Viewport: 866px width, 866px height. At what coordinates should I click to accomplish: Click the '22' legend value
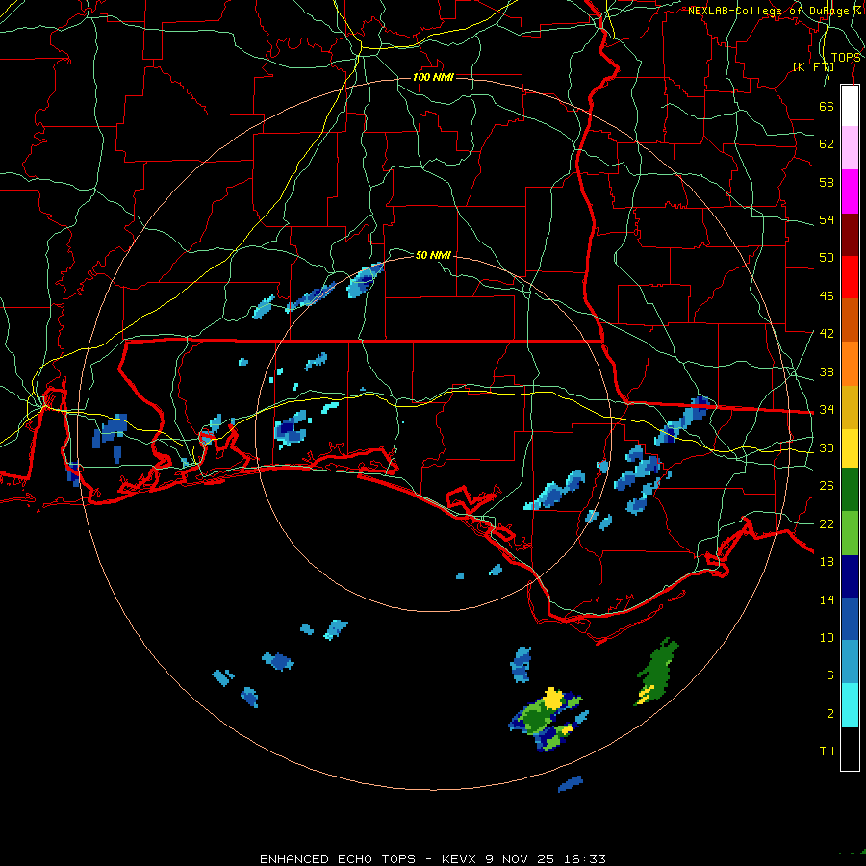click(x=827, y=523)
